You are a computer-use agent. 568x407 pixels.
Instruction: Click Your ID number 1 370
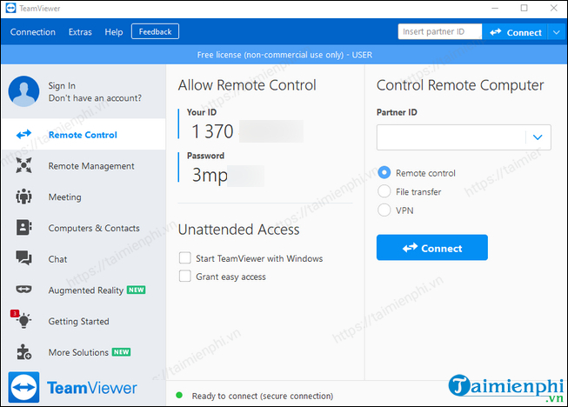[x=212, y=131]
